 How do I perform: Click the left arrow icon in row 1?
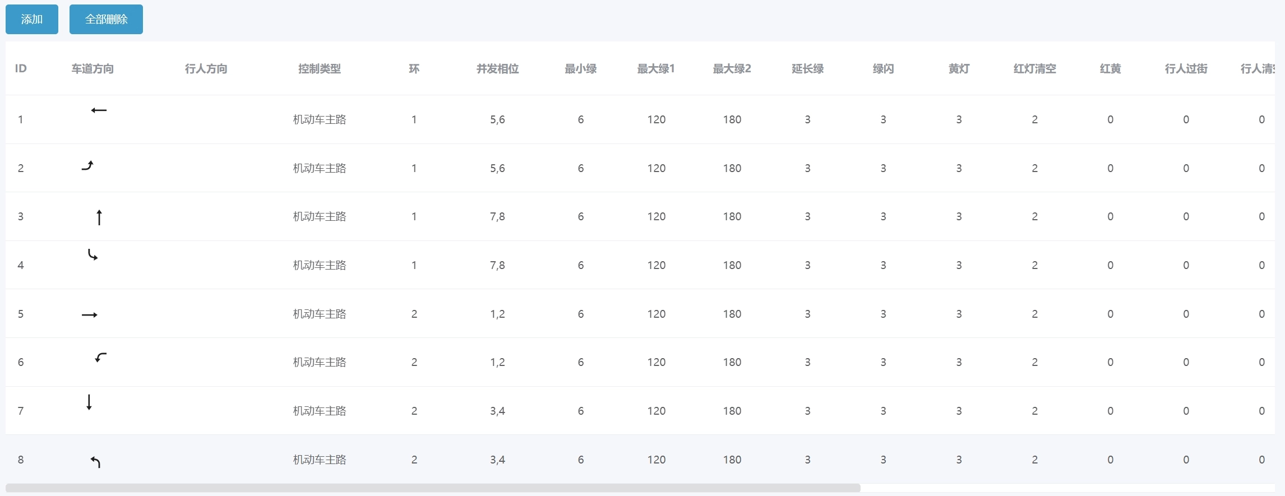click(99, 110)
